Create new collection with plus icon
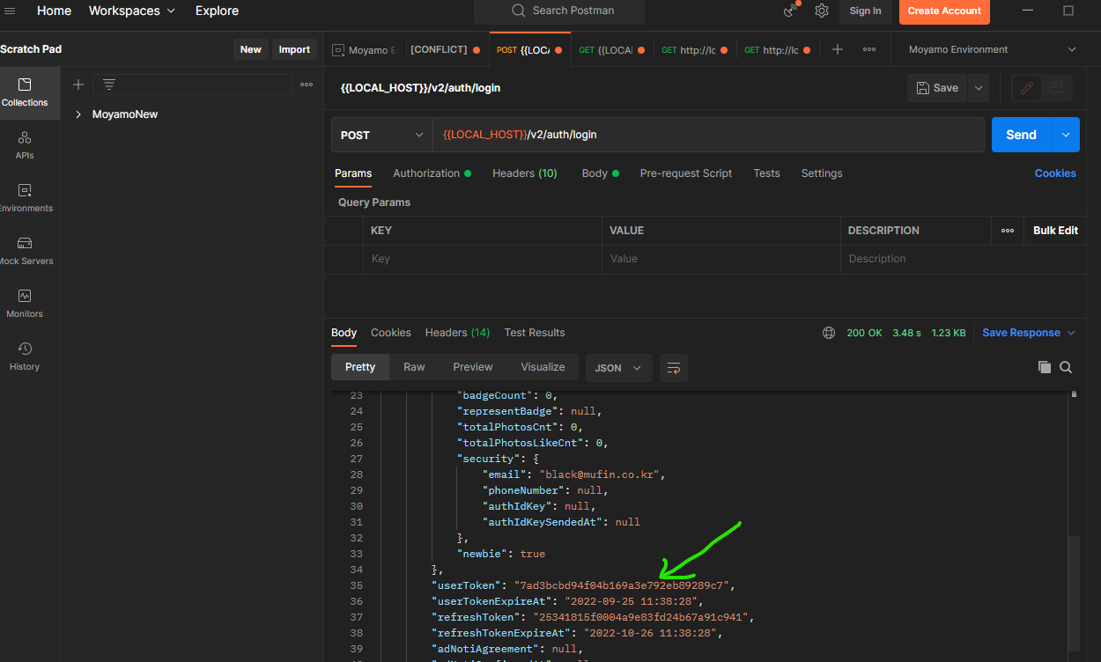This screenshot has height=662, width=1101. [x=78, y=85]
